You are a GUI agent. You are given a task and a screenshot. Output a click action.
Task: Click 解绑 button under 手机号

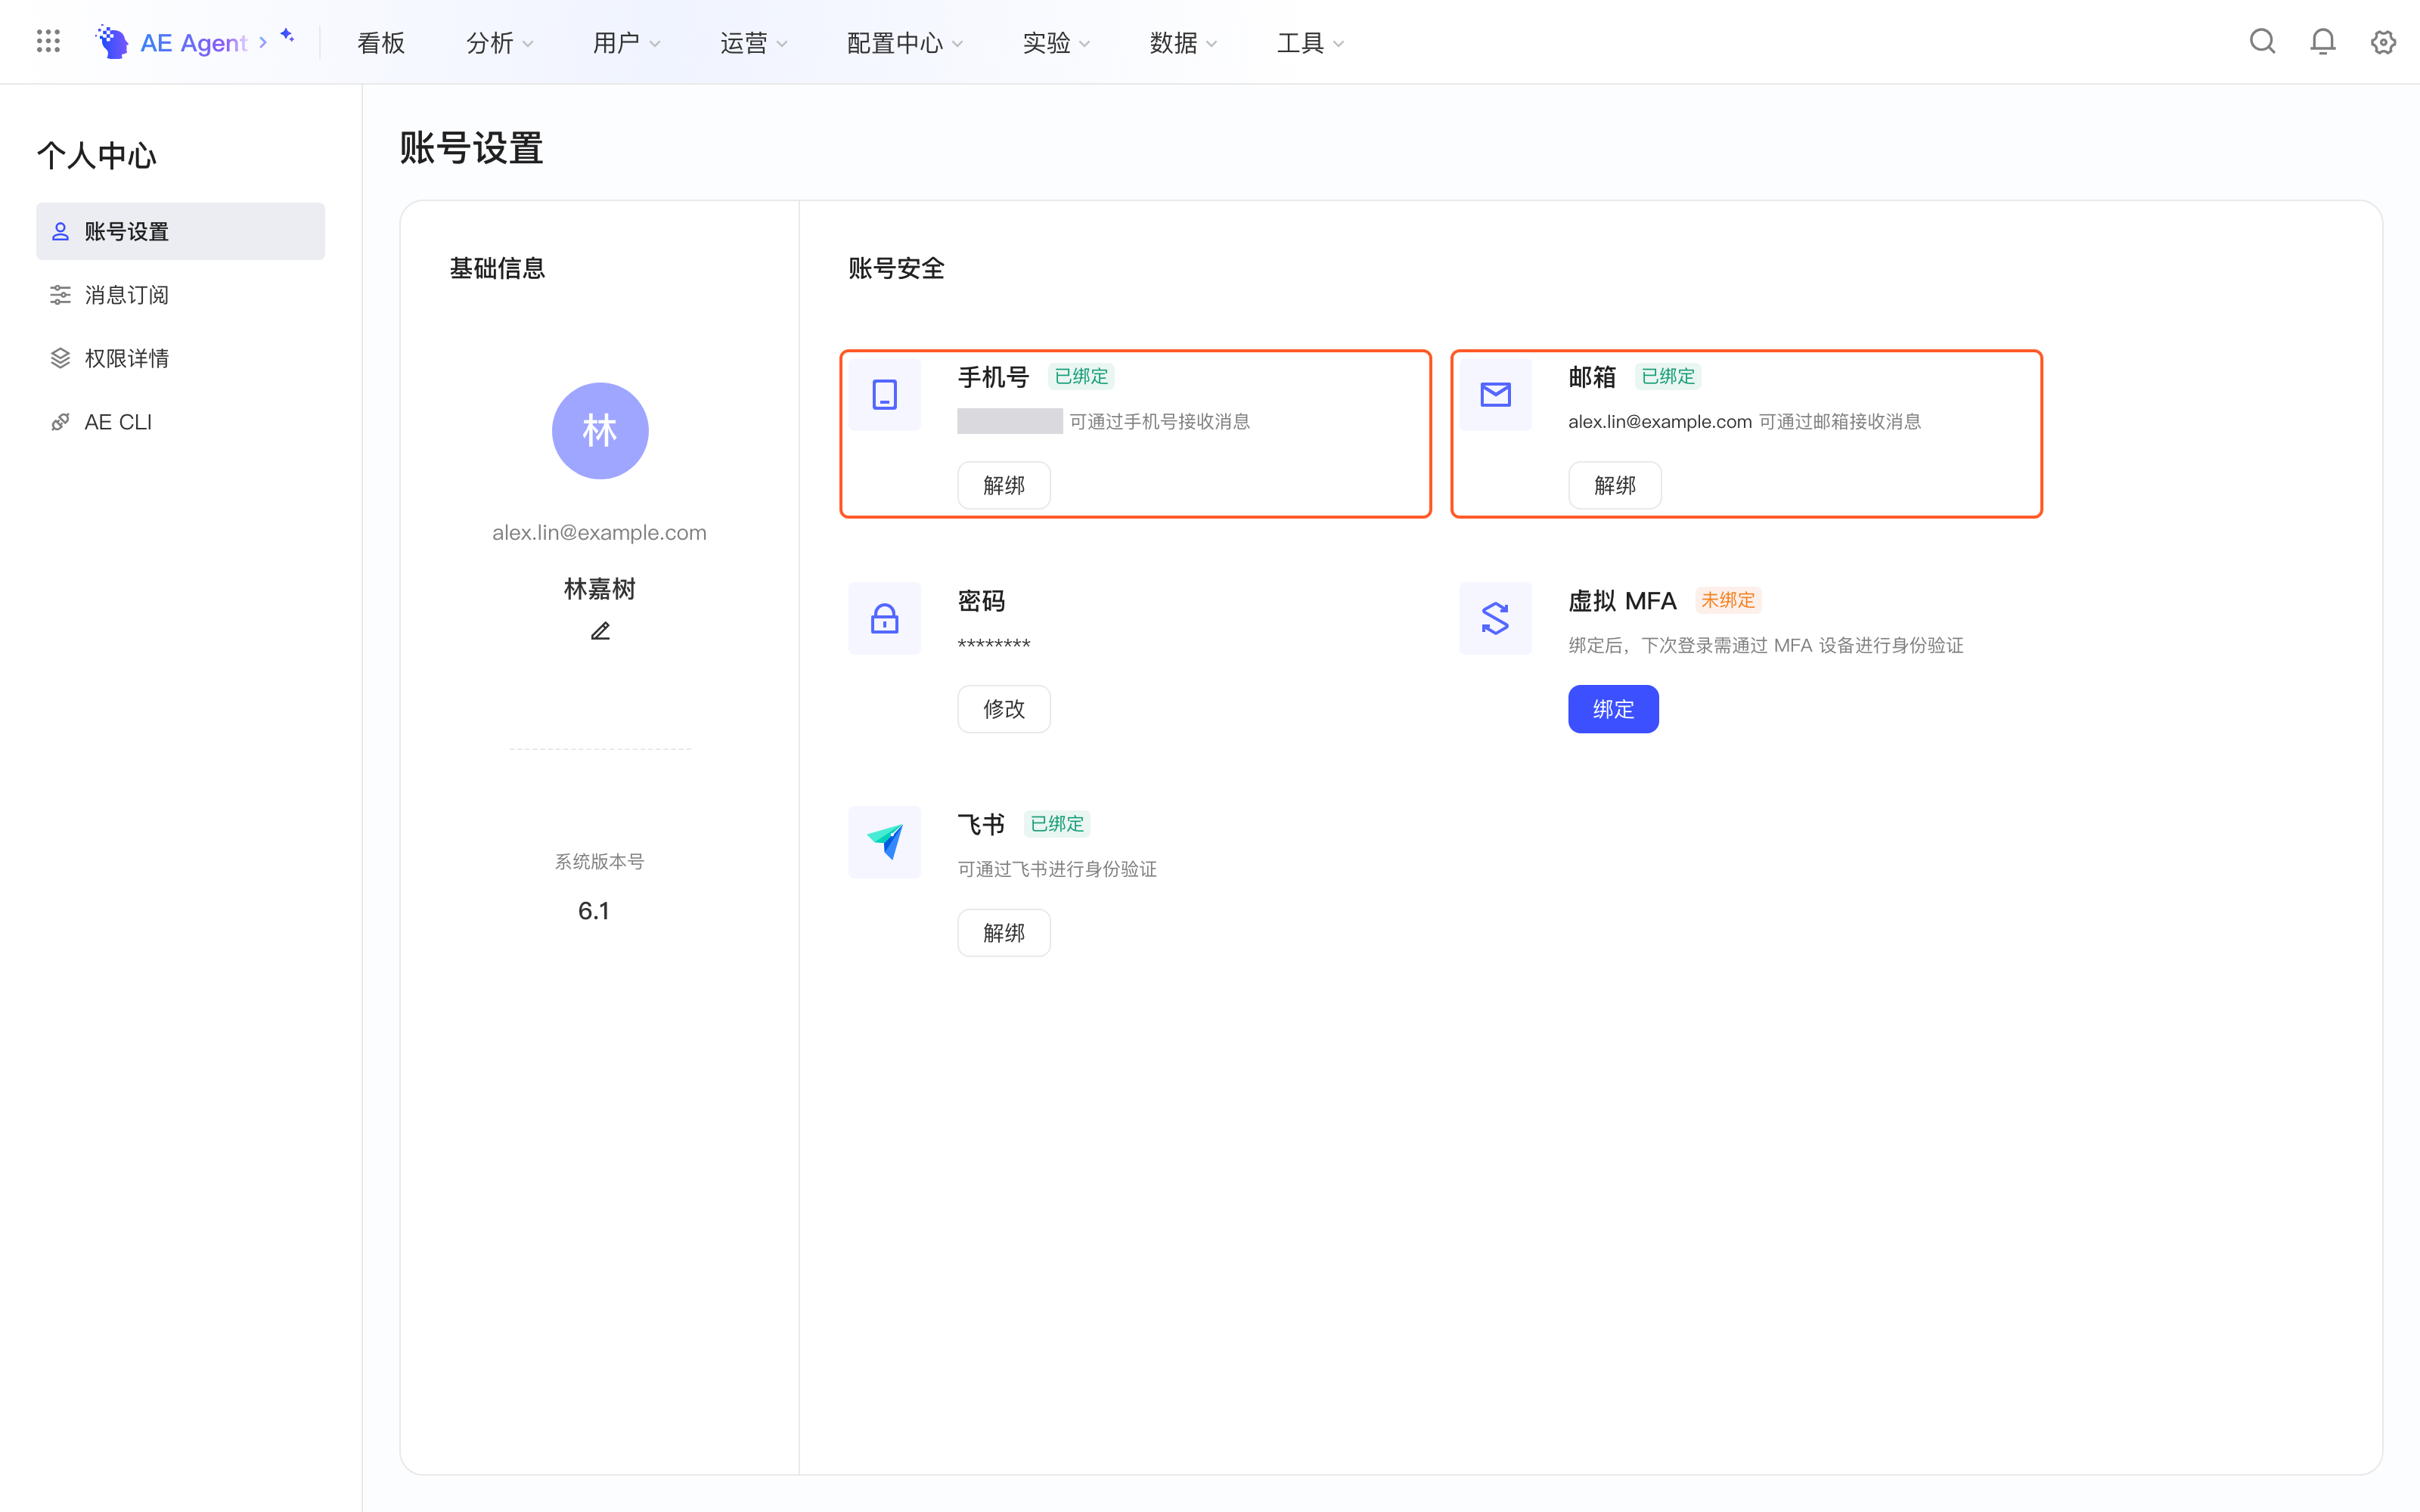[x=1004, y=485]
